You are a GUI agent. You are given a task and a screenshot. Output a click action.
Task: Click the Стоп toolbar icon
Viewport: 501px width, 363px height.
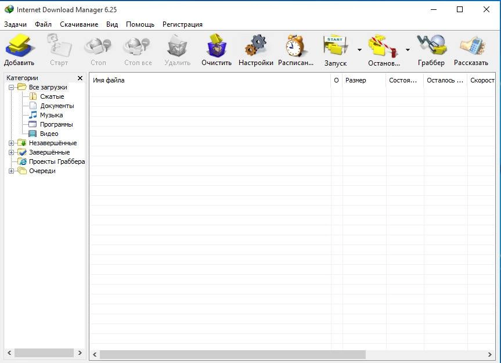click(98, 46)
